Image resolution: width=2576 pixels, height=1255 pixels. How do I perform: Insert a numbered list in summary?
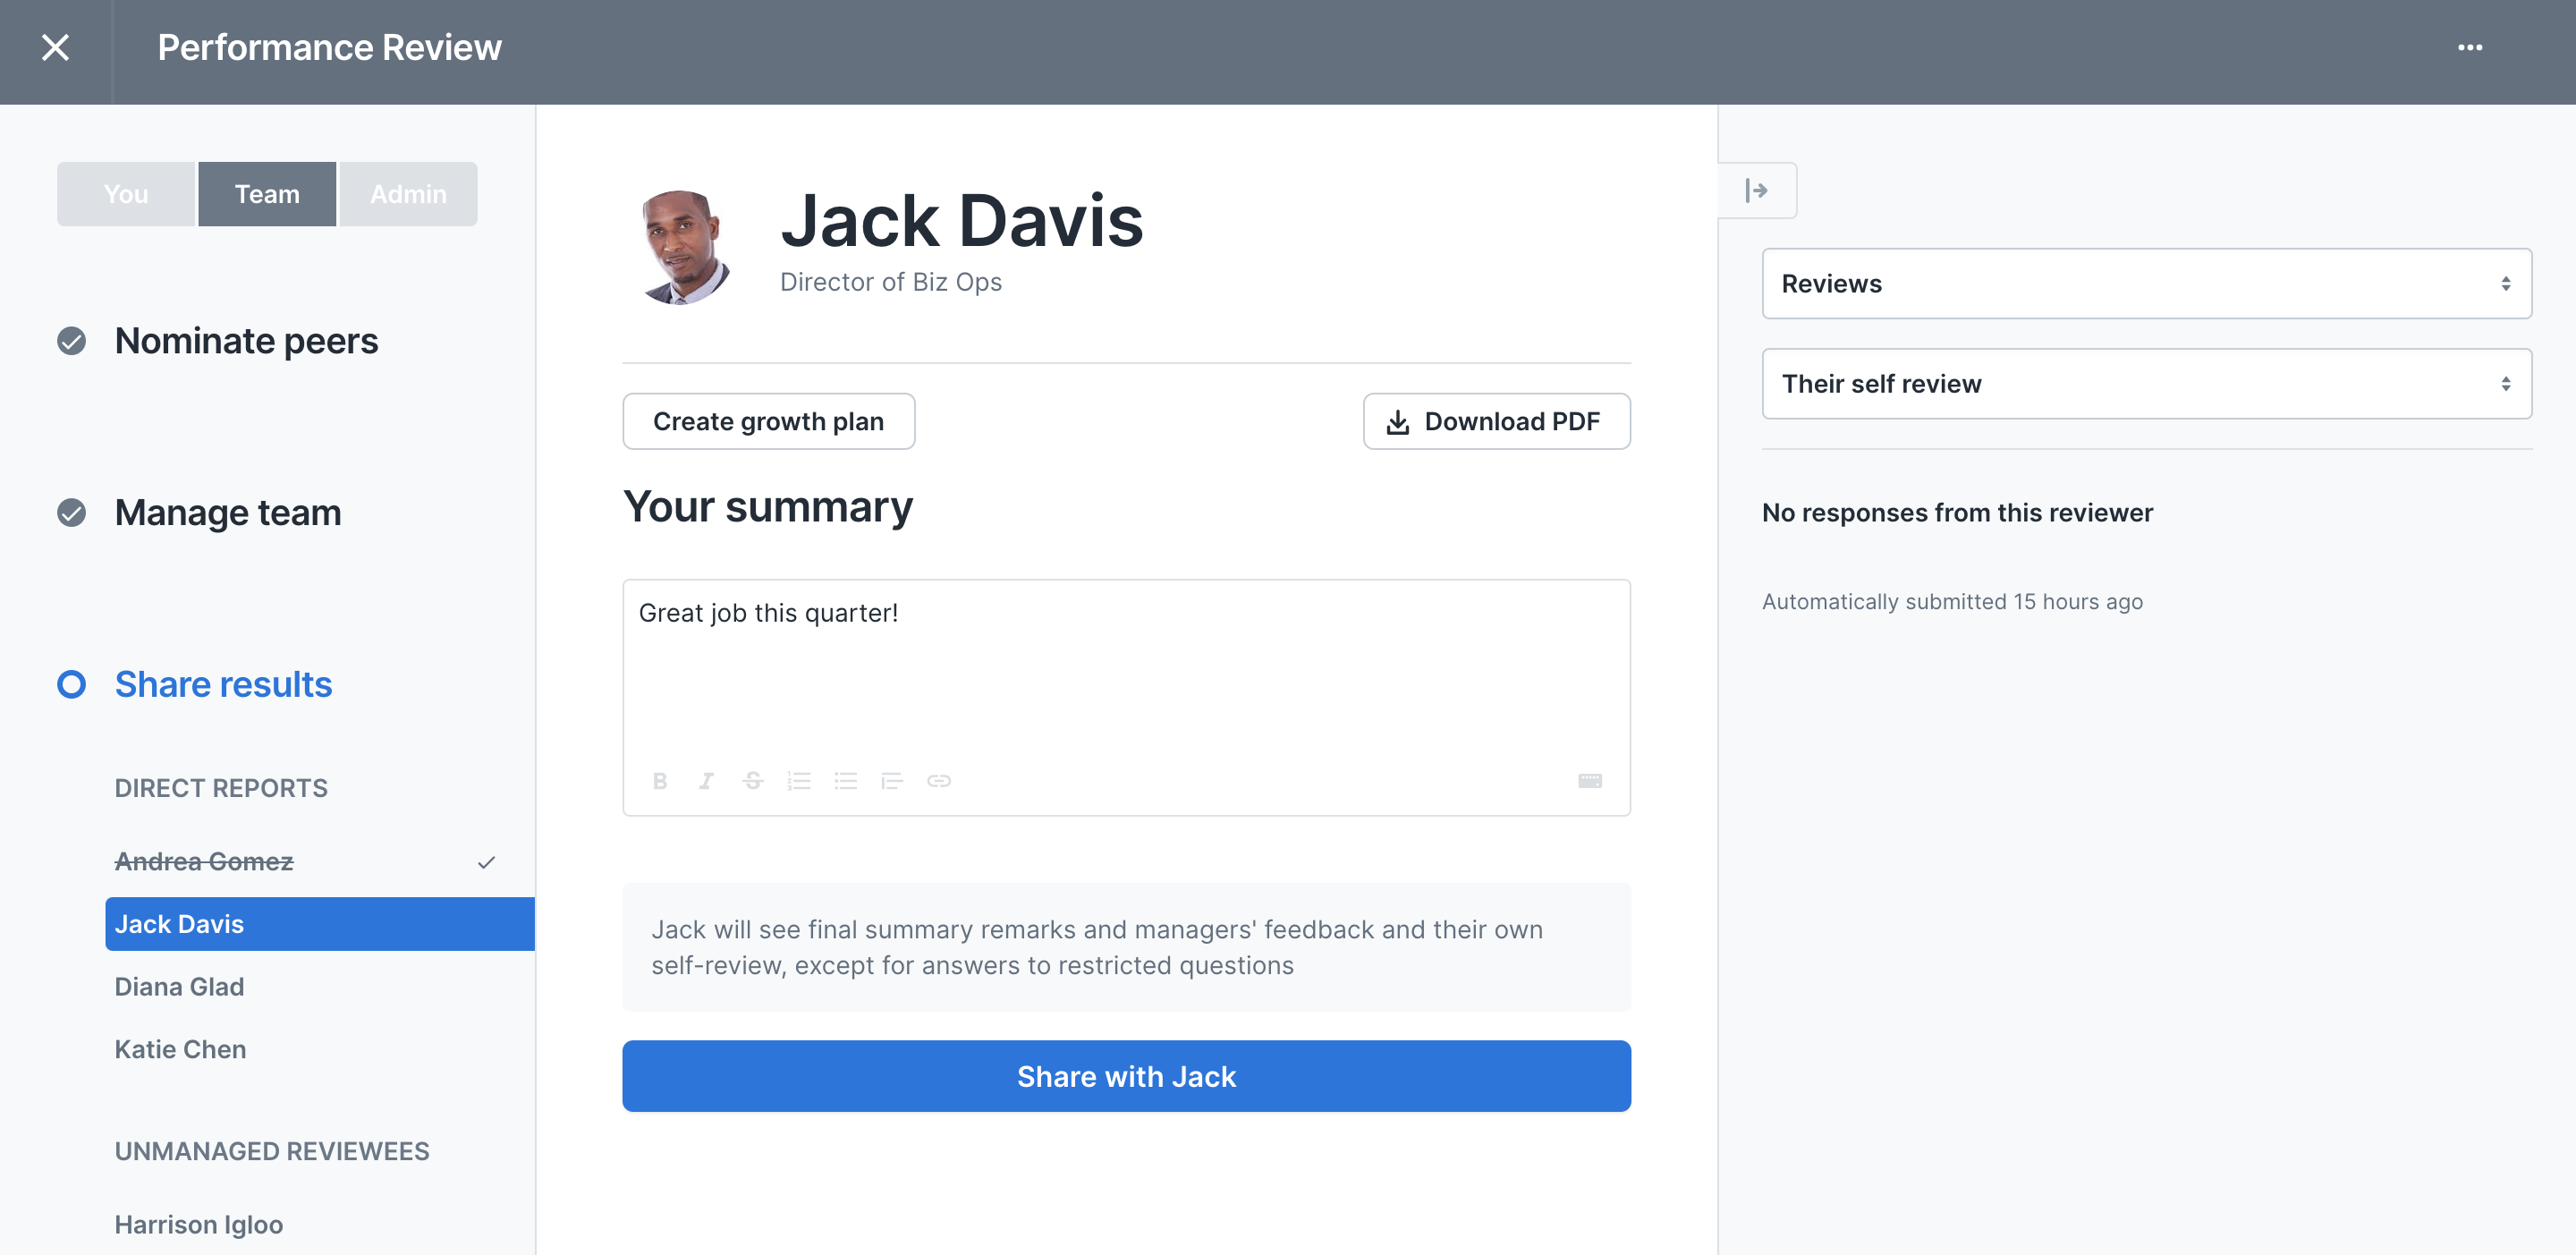click(x=799, y=781)
